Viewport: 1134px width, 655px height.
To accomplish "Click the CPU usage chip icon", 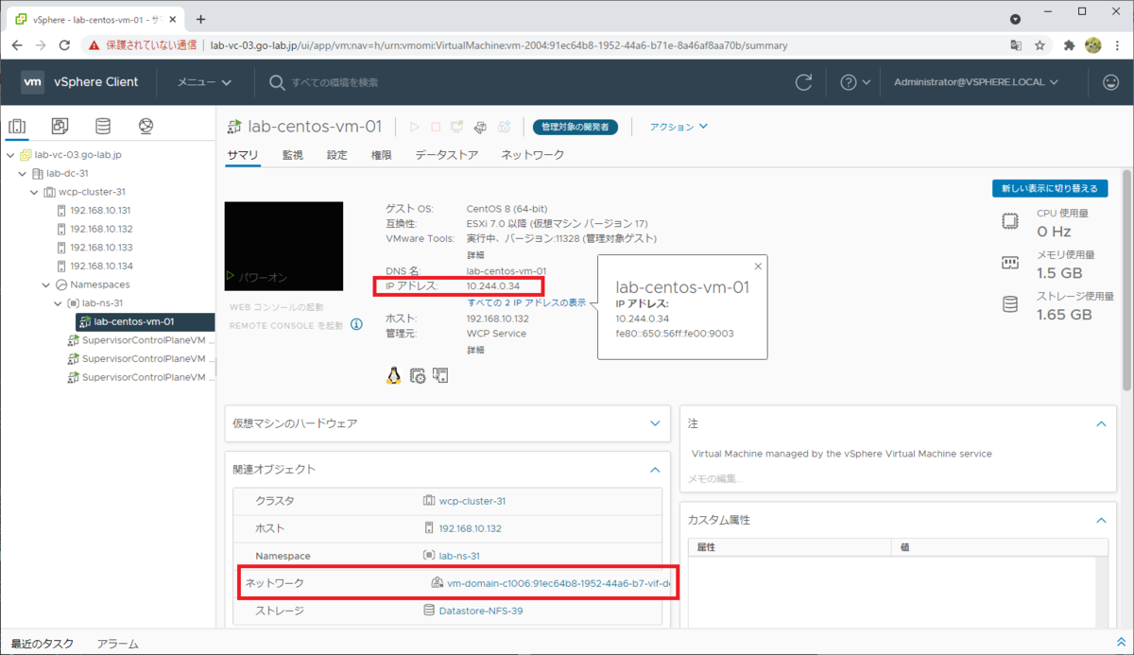I will coord(1010,221).
